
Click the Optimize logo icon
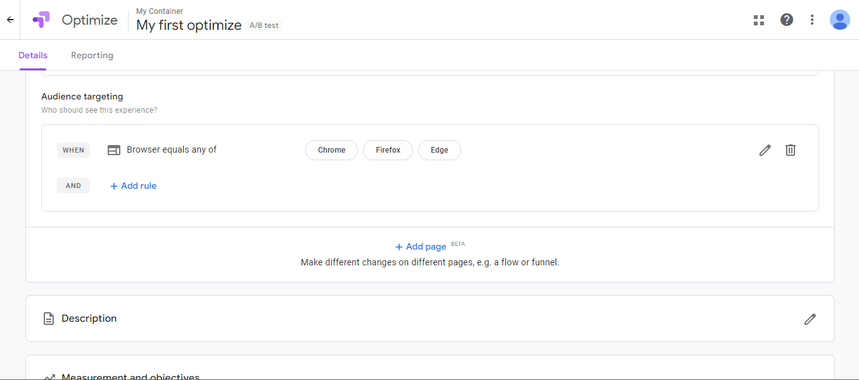(41, 20)
